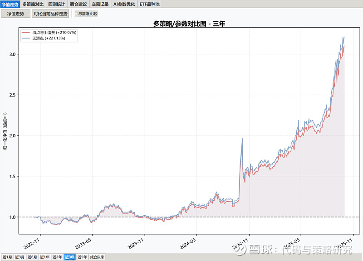The width and height of the screenshot is (363, 261).
Task: Enable the 与基准比较 checkbox
Action: pos(77,14)
